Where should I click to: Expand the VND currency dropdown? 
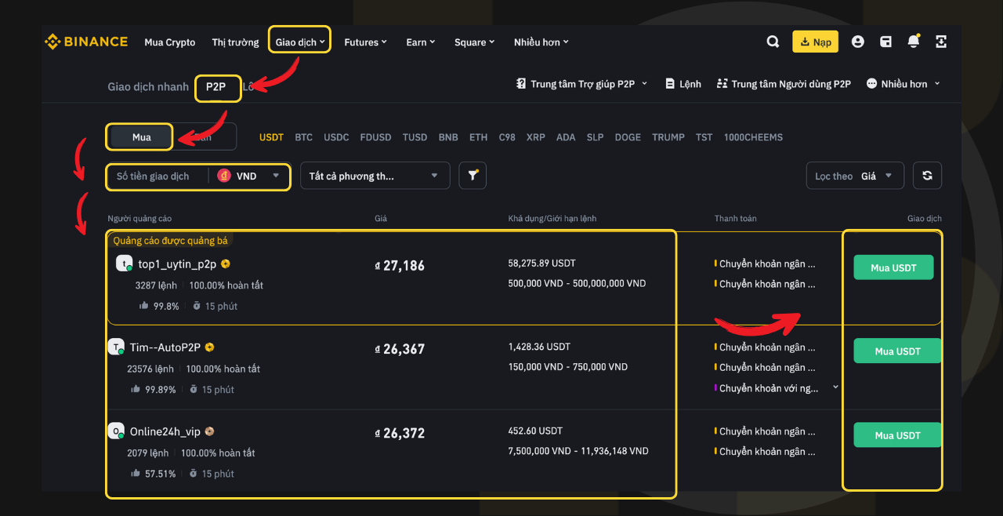pos(259,176)
